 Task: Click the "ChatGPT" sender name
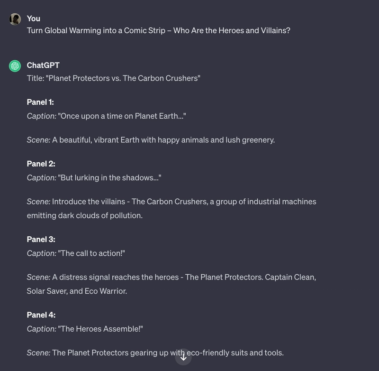tap(43, 65)
